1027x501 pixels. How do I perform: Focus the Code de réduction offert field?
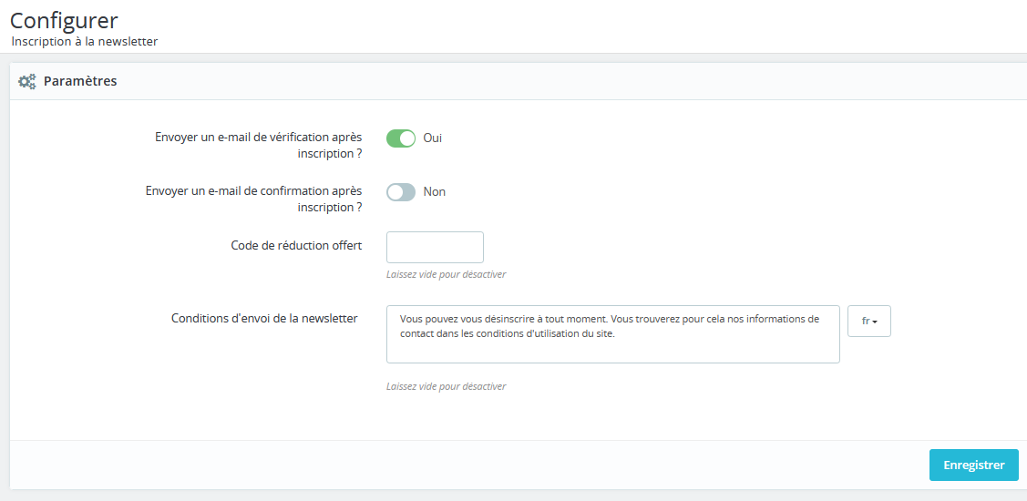[x=435, y=247]
